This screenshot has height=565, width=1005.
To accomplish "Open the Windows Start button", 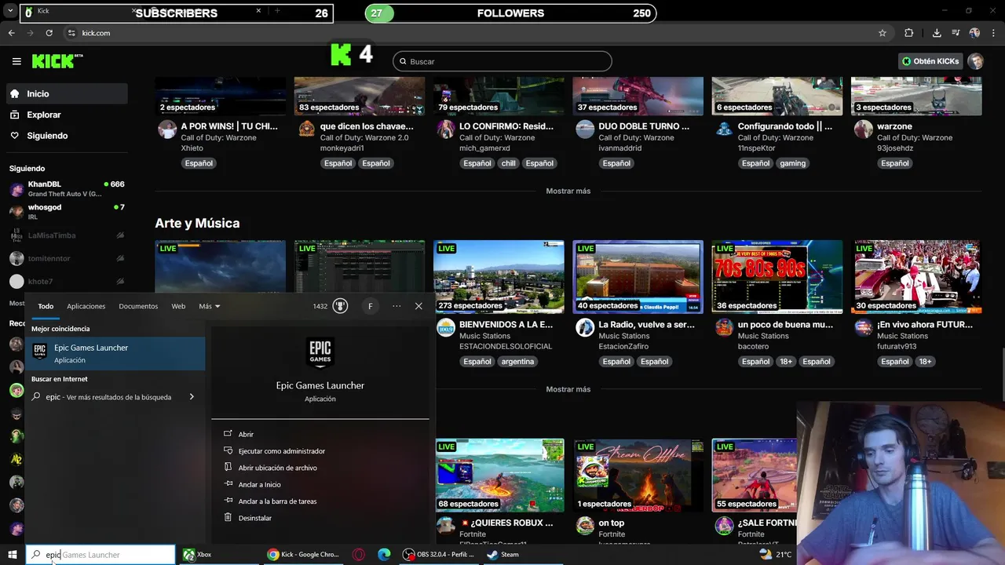I will point(12,555).
